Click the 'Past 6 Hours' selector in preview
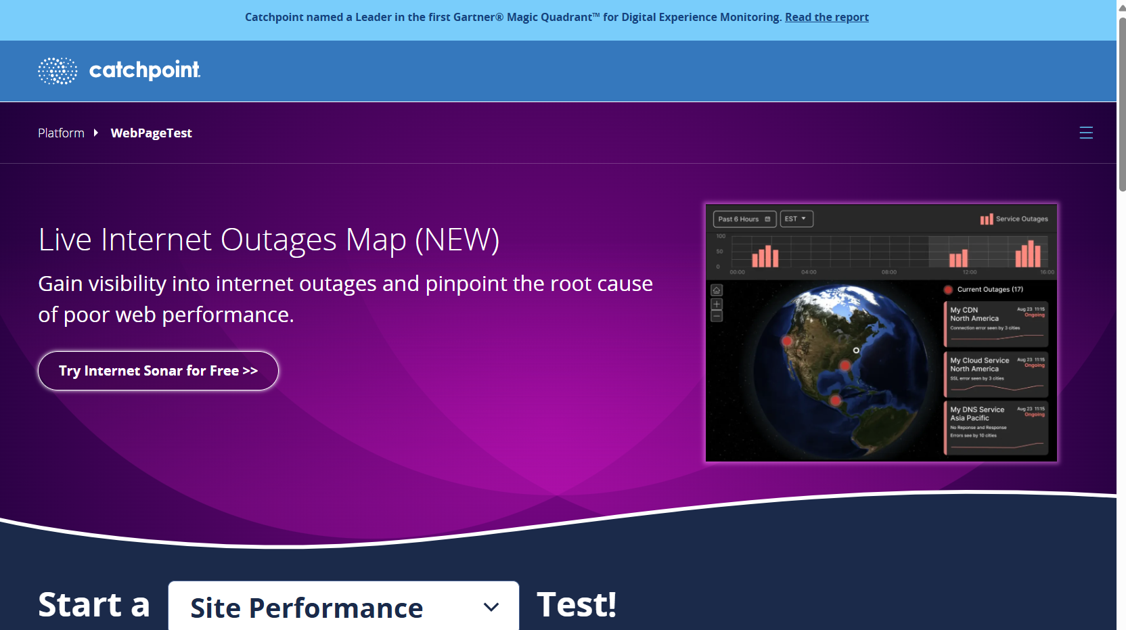The height and width of the screenshot is (630, 1126). (x=744, y=219)
